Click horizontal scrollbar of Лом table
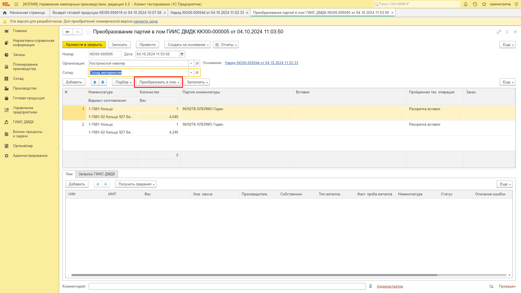Viewport: 521px width, 293px height. coord(254,275)
